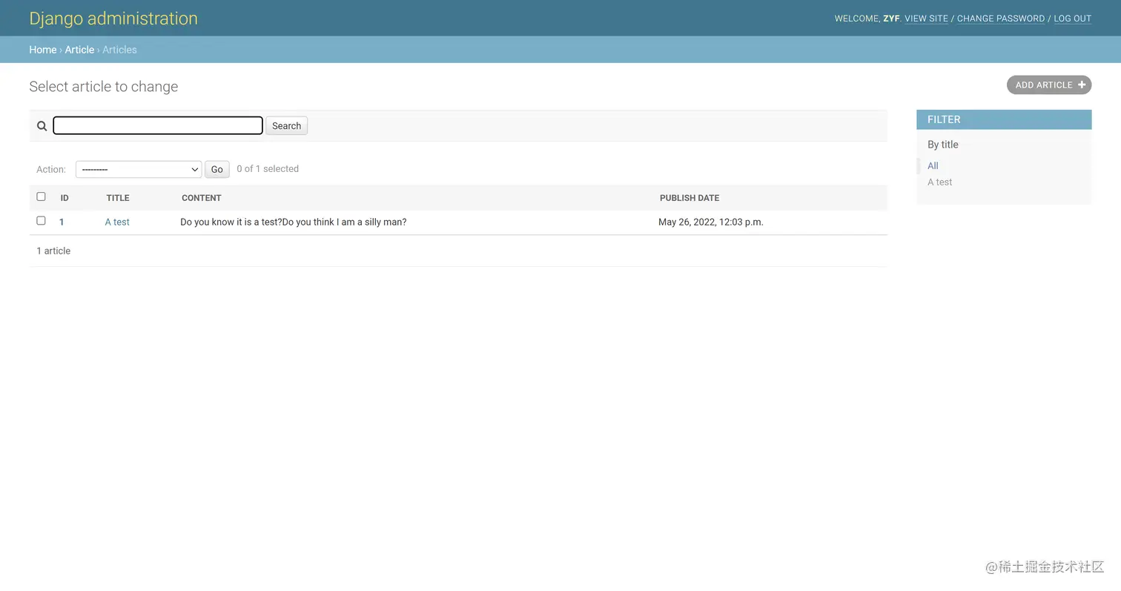Check the box for article 'A test'
Viewport: 1121px width, 591px height.
(41, 221)
